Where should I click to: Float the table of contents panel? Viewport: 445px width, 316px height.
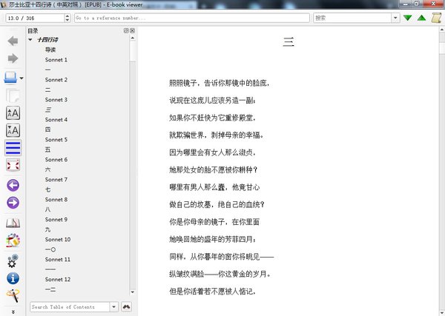[x=126, y=30]
